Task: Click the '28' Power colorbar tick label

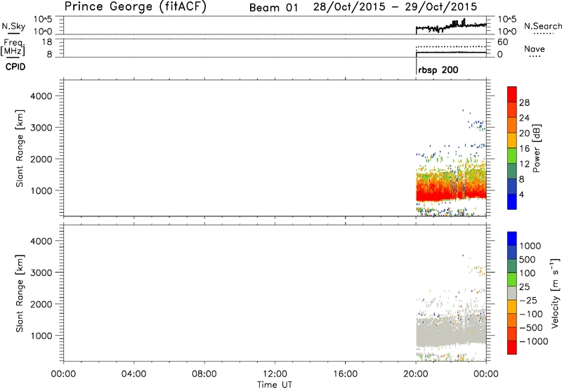Action: click(524, 103)
